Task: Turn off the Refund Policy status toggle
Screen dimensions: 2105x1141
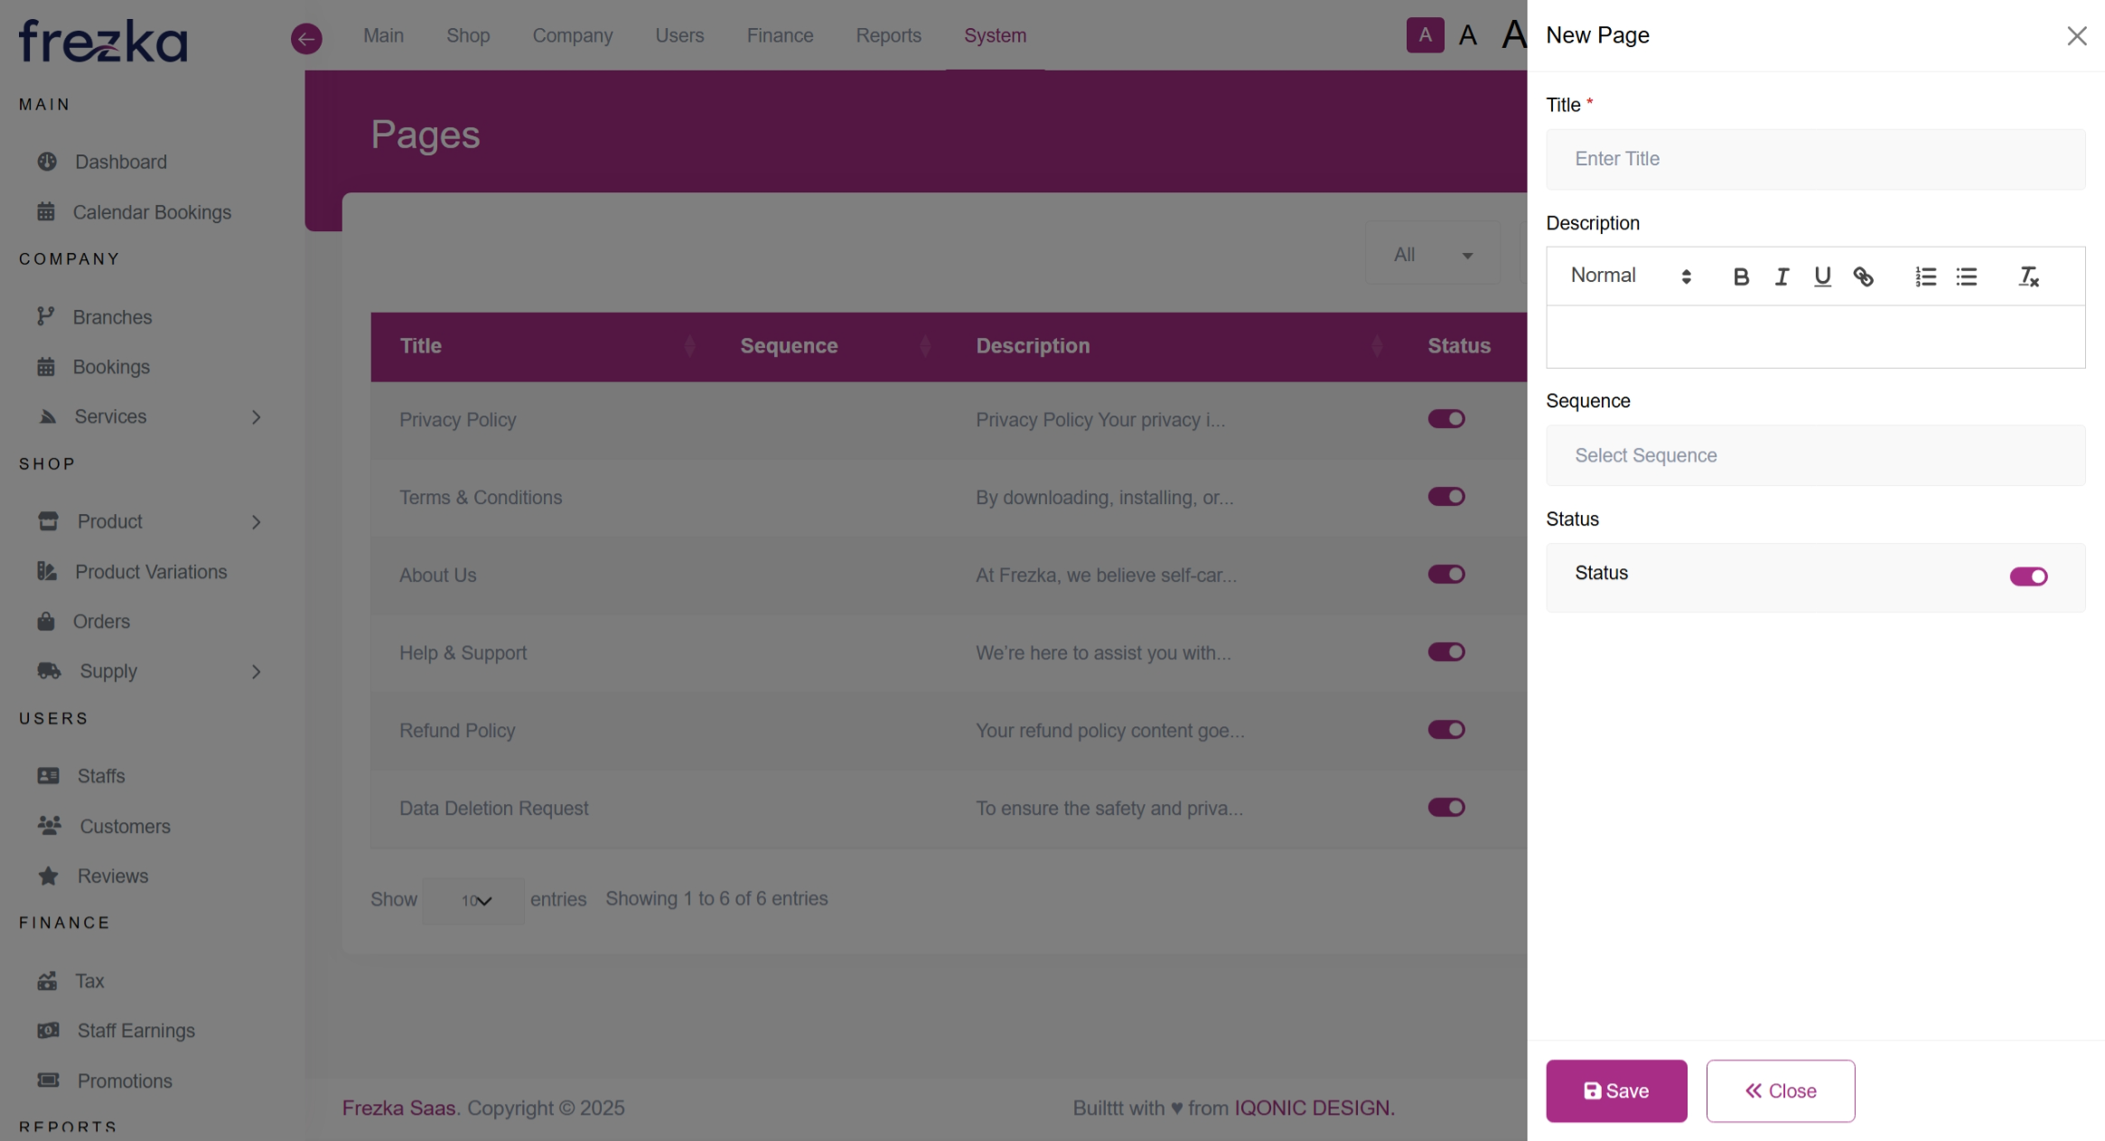Action: point(1445,730)
